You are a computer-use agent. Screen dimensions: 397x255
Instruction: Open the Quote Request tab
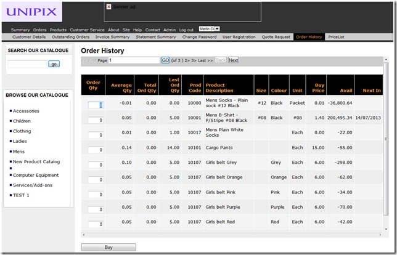(276, 37)
